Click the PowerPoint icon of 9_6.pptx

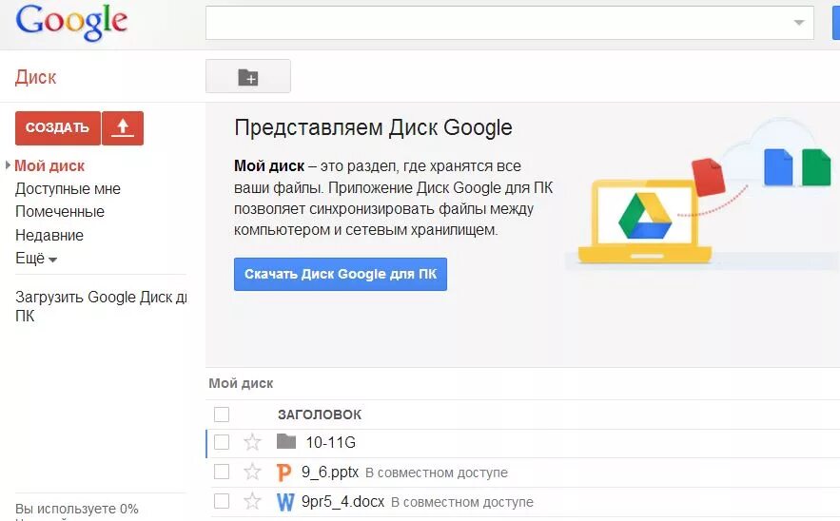[x=283, y=473]
